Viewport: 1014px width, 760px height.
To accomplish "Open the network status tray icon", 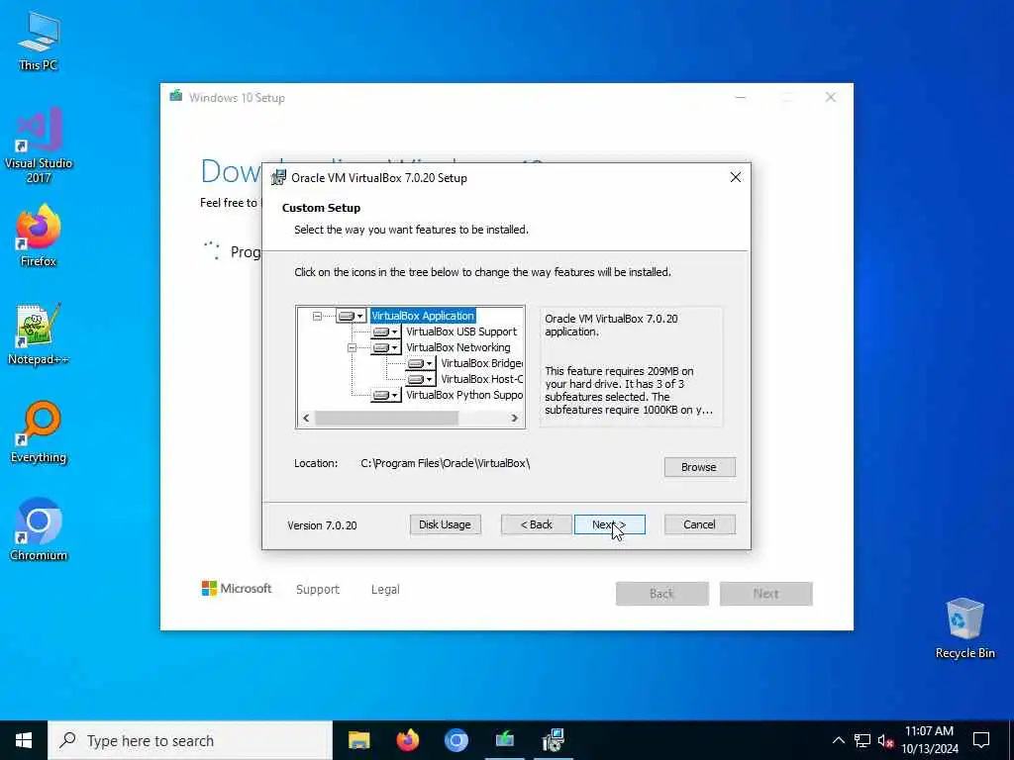I will click(x=862, y=740).
